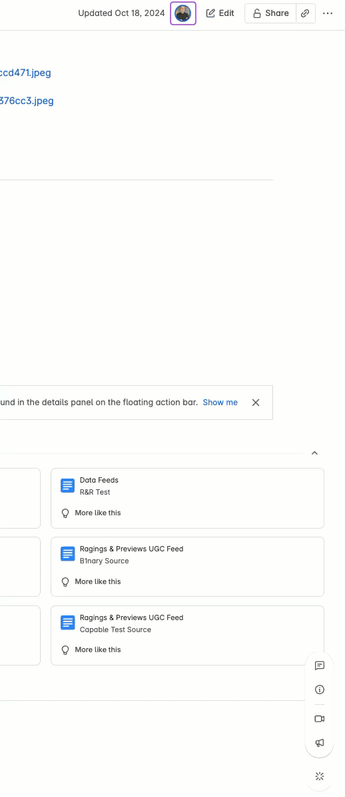Click the B1nary Source subtitle text
This screenshot has width=345, height=797.
click(104, 561)
